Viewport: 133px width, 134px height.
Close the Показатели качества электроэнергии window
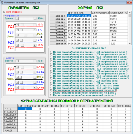click(129, 2)
